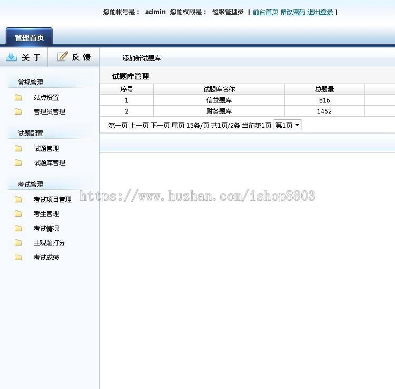Click folder icon beside 管理员管理
The height and width of the screenshot is (389, 395).
18,111
